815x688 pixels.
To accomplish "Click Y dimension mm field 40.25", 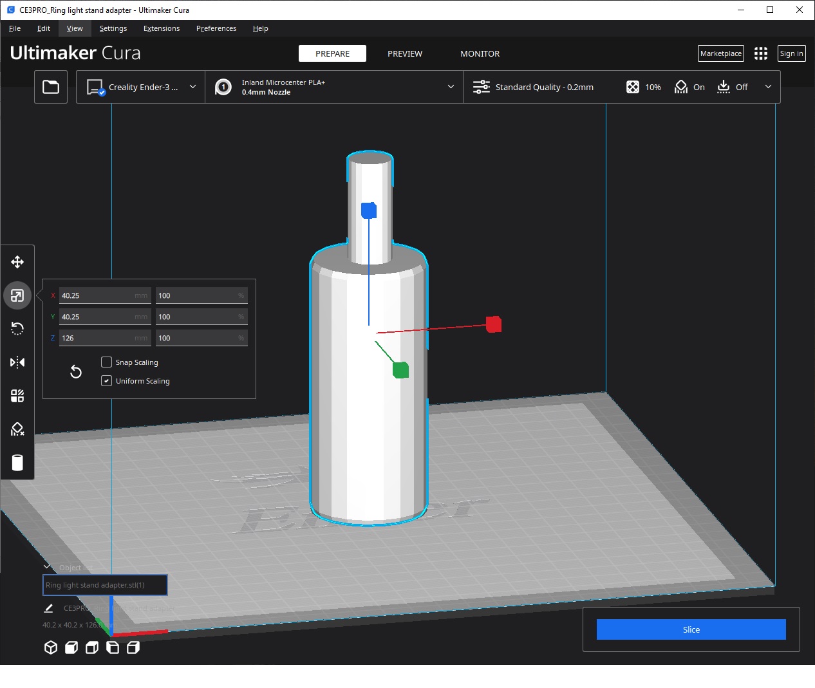I will [105, 317].
